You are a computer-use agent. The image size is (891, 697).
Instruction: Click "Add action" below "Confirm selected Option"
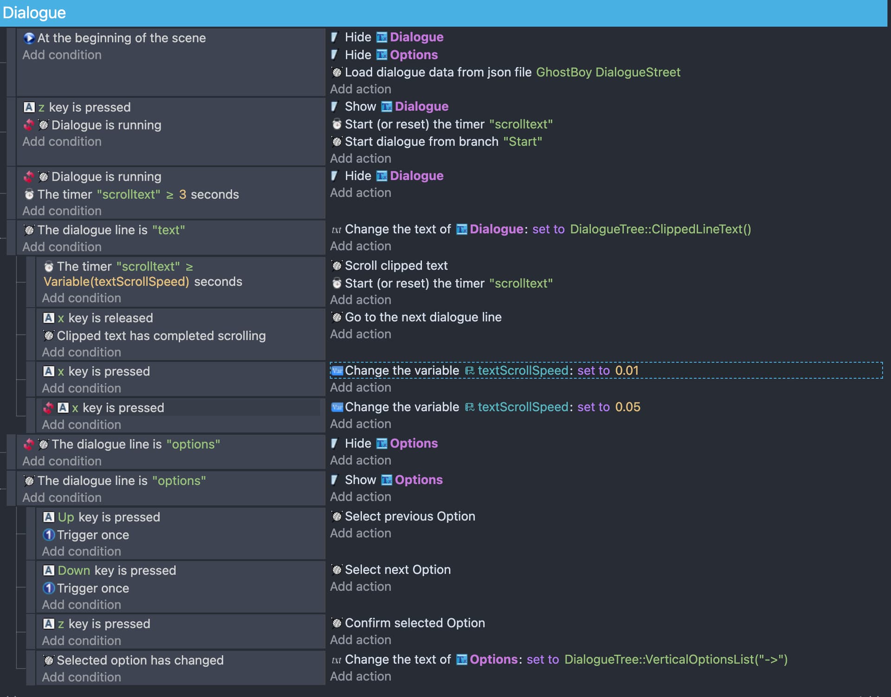coord(361,639)
